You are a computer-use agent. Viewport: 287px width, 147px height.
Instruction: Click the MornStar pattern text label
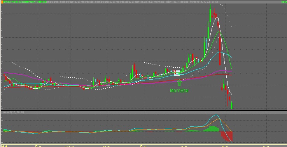click(x=179, y=91)
